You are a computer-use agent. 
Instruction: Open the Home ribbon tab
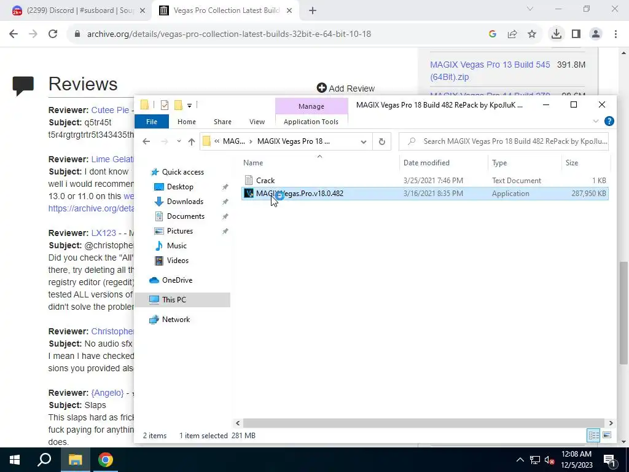(x=187, y=122)
